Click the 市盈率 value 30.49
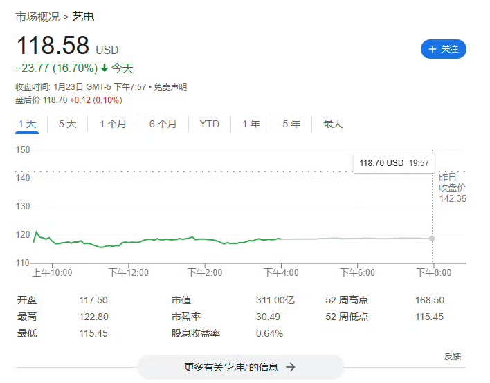This screenshot has width=490, height=383. pyautogui.click(x=268, y=317)
